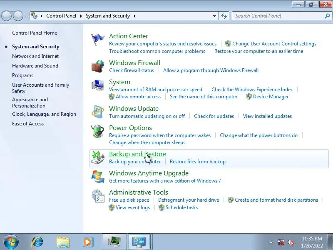Switch to the Control Panel taskbar button
The width and height of the screenshot is (333, 250).
[139, 242]
